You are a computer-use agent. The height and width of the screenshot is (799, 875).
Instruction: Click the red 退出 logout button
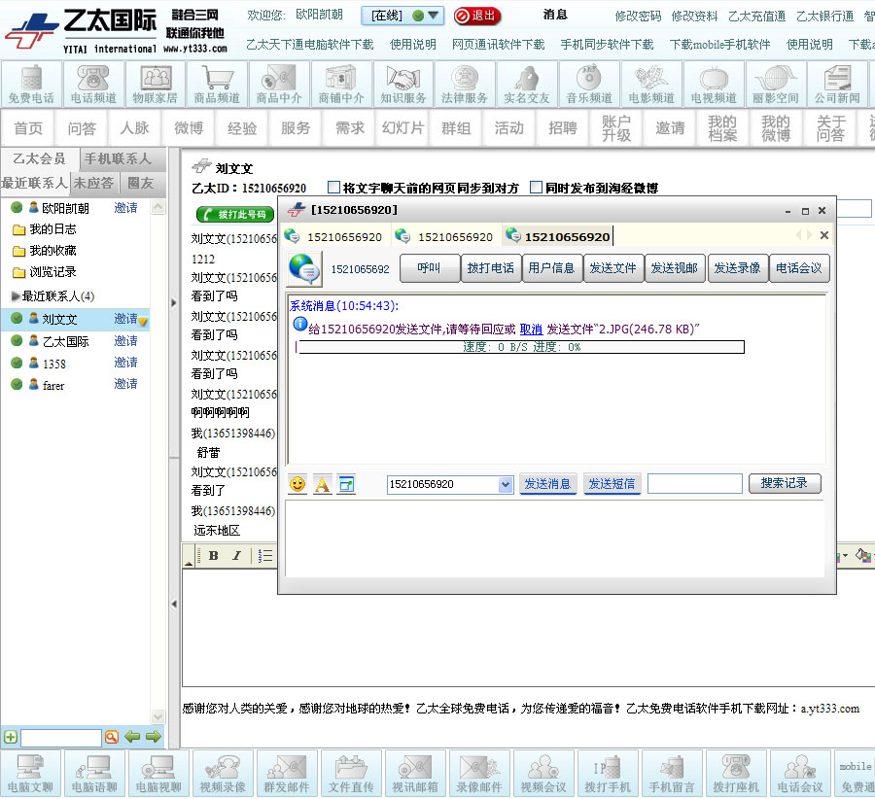point(477,16)
